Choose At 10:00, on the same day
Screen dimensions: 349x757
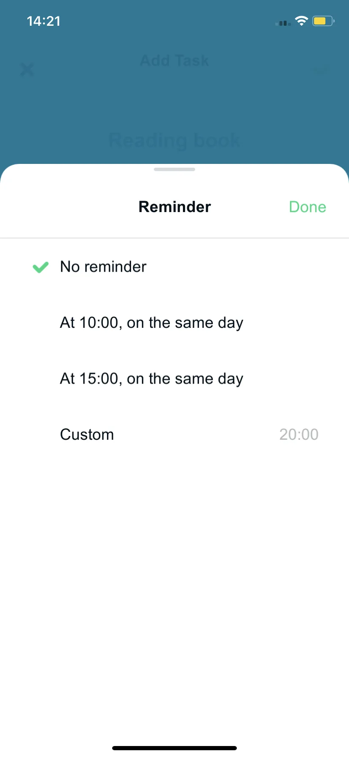click(x=174, y=323)
